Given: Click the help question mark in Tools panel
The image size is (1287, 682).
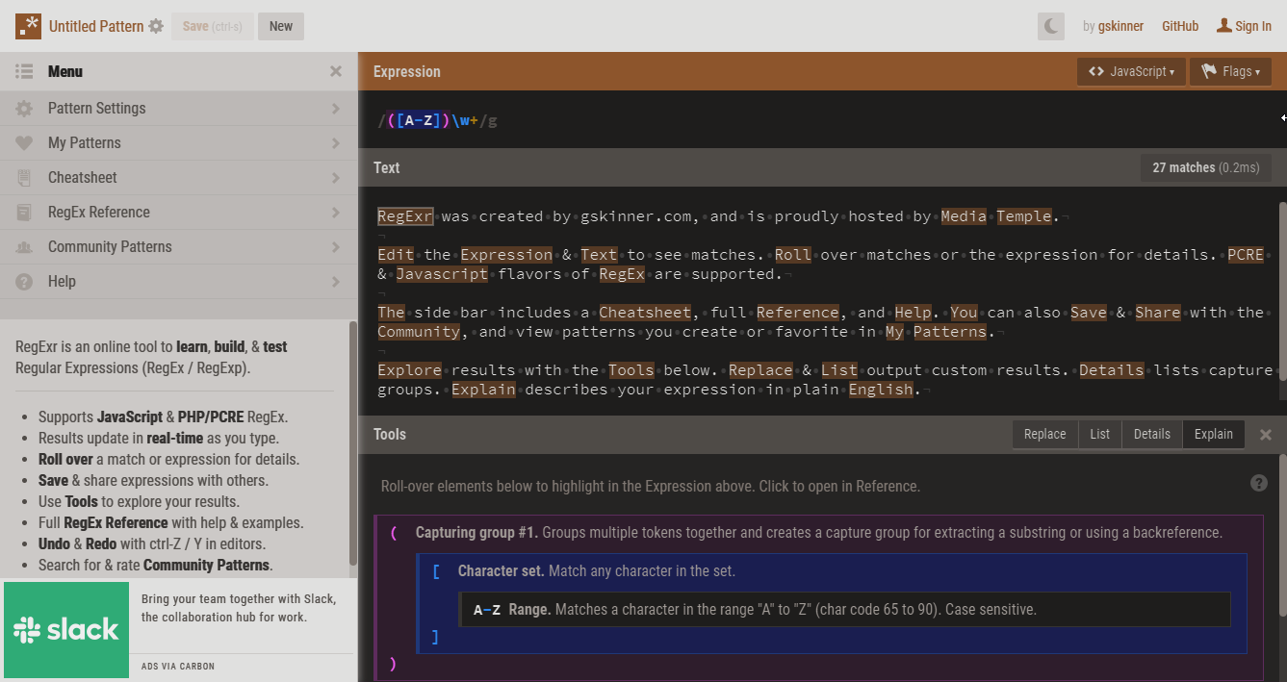Looking at the screenshot, I should click(x=1258, y=483).
